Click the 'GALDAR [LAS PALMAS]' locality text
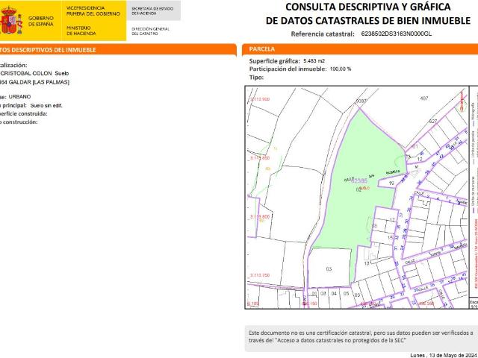 (39, 82)
